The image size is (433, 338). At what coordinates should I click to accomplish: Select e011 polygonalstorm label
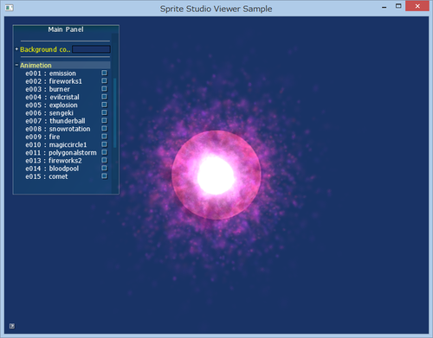[x=61, y=153]
